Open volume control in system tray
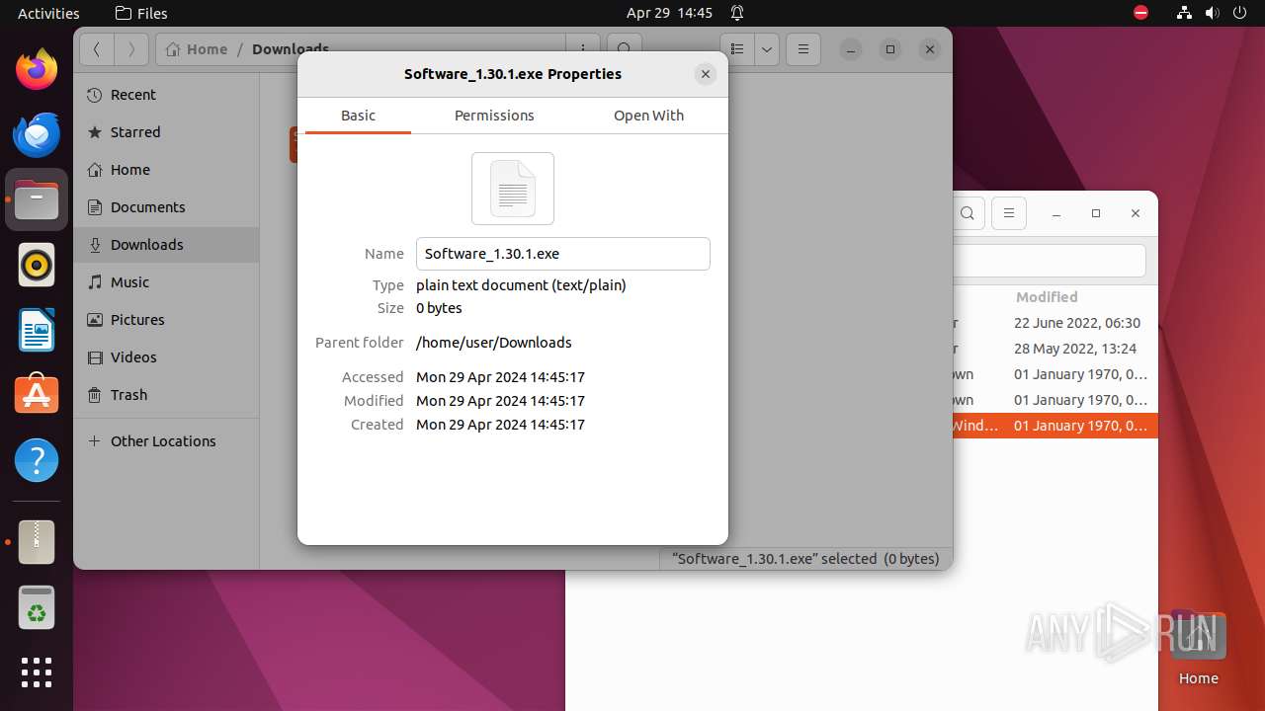This screenshot has width=1265, height=711. [1212, 13]
